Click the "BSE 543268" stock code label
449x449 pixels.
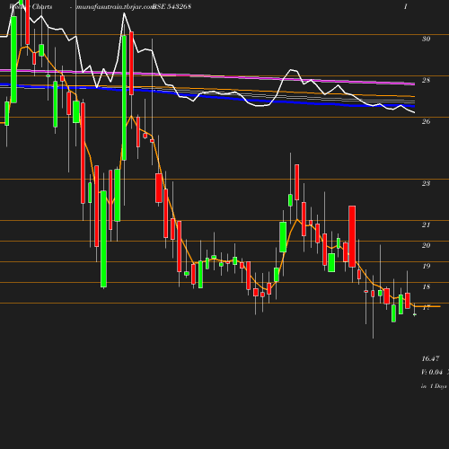point(172,6)
